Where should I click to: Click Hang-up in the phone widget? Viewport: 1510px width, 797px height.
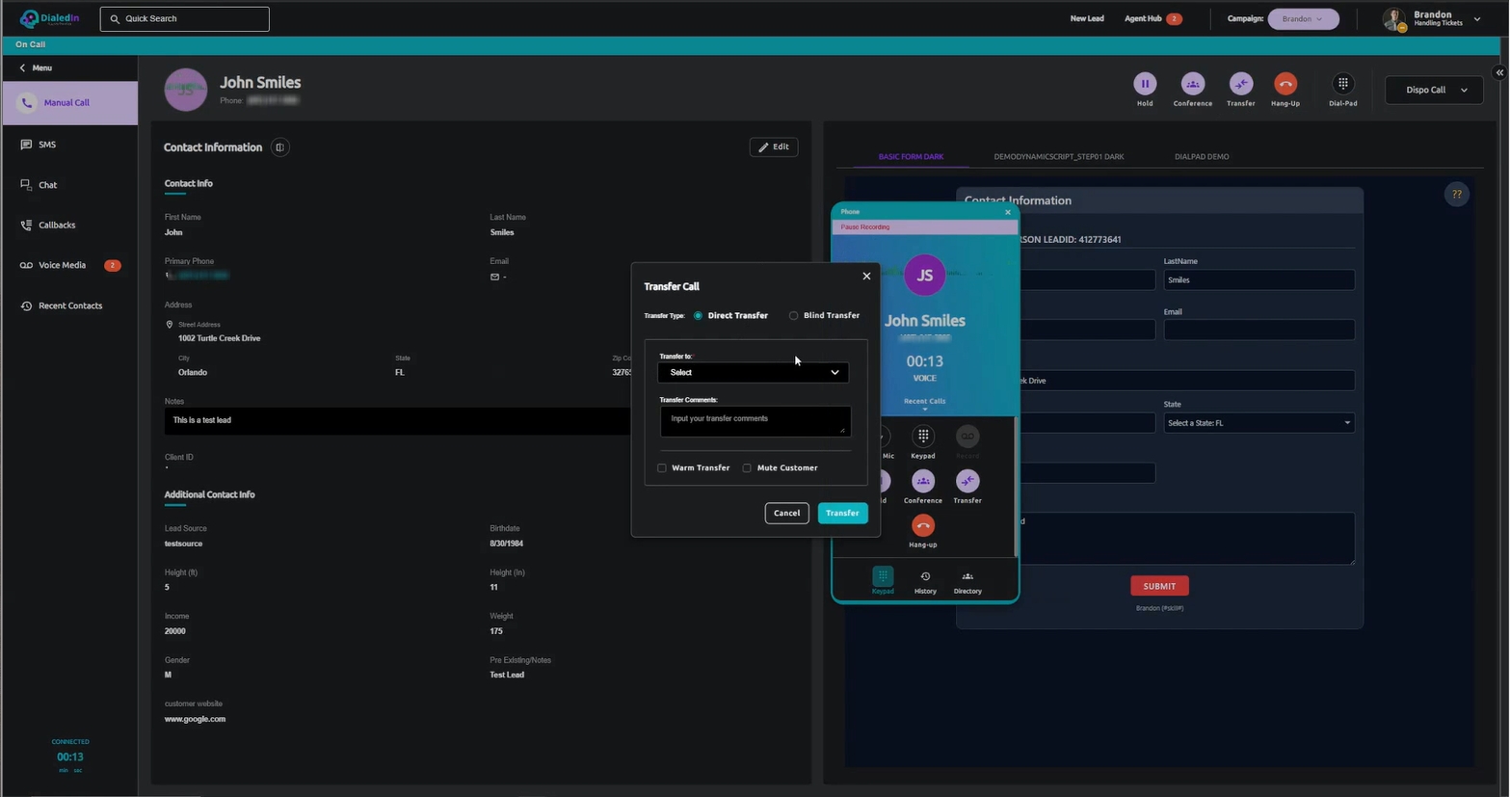(922, 526)
